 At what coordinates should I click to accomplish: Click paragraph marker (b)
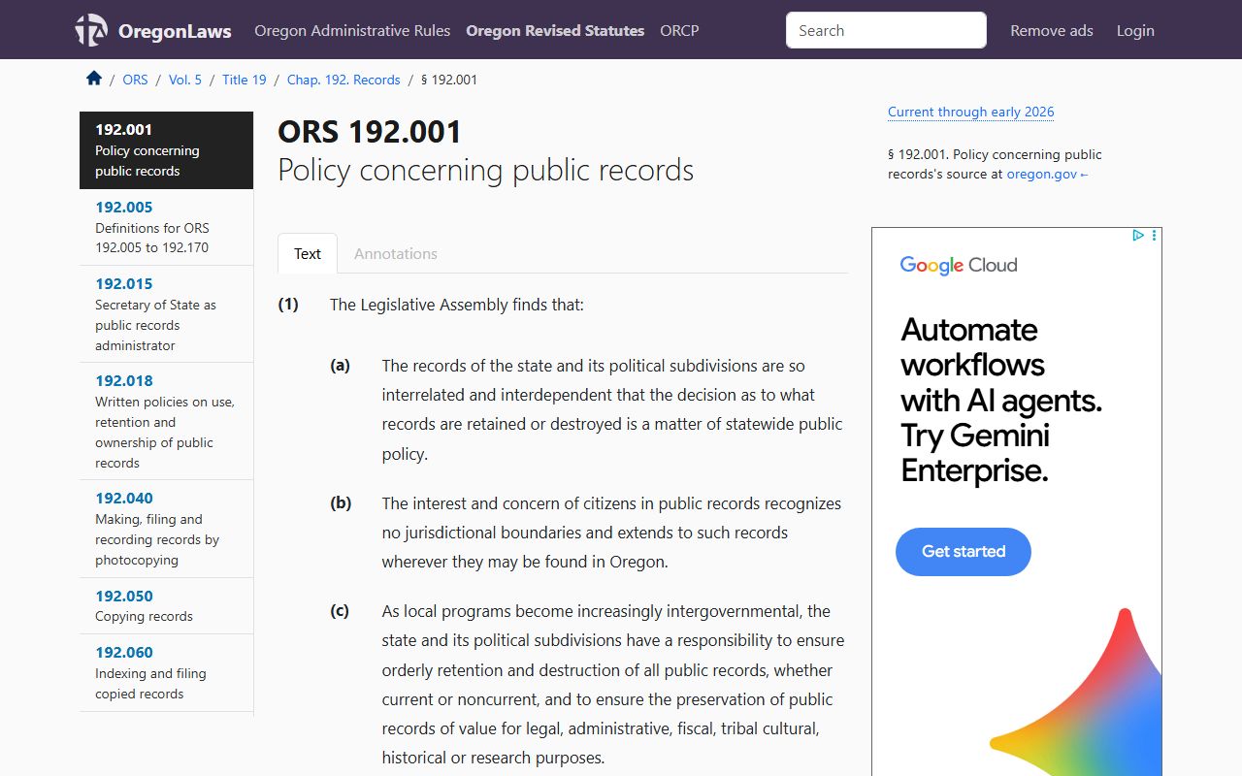click(341, 503)
